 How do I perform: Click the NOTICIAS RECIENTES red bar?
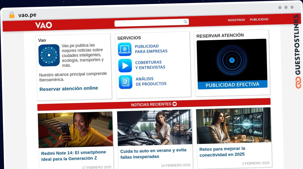point(154,104)
